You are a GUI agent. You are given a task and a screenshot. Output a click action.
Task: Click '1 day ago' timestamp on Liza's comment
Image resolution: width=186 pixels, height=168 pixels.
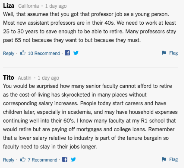pos(56,6)
